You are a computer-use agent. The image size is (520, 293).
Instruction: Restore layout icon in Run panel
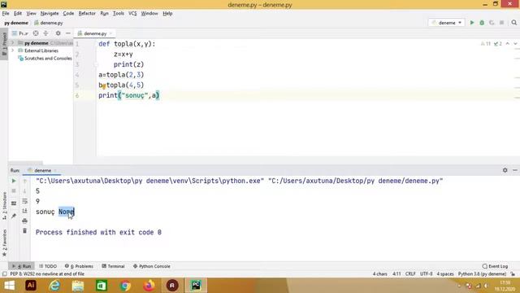pyautogui.click(x=14, y=203)
